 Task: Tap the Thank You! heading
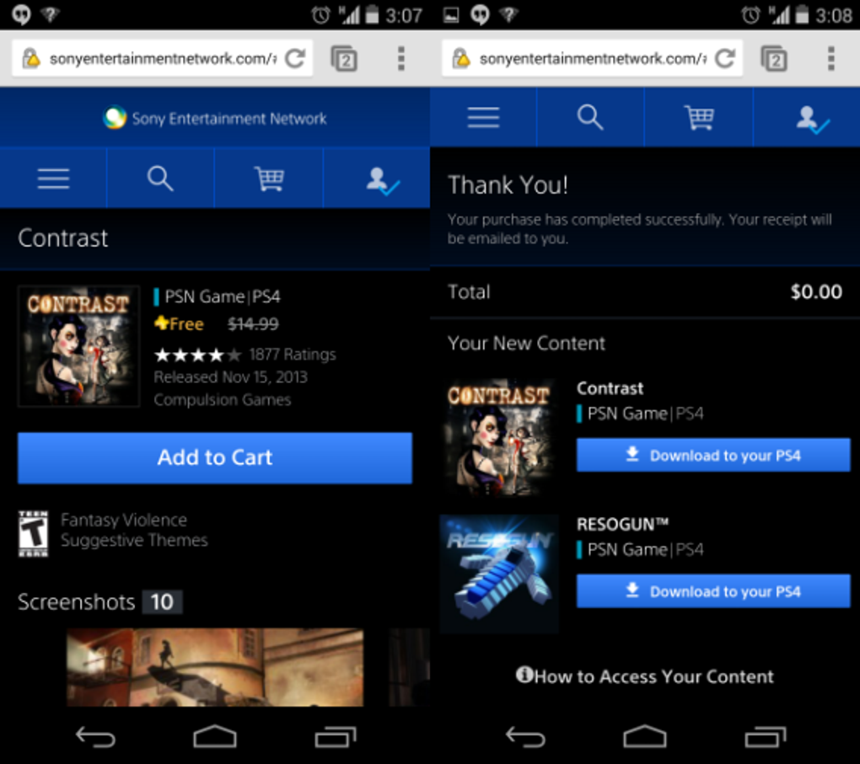pyautogui.click(x=508, y=184)
